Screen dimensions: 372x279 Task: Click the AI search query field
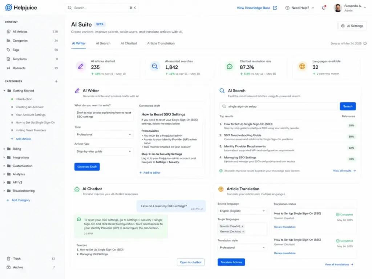[x=279, y=106]
